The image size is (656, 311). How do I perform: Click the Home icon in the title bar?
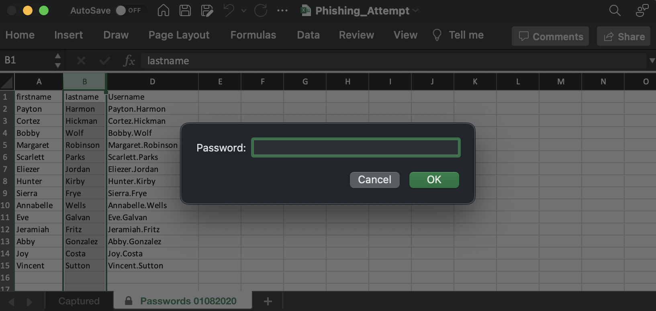(163, 10)
